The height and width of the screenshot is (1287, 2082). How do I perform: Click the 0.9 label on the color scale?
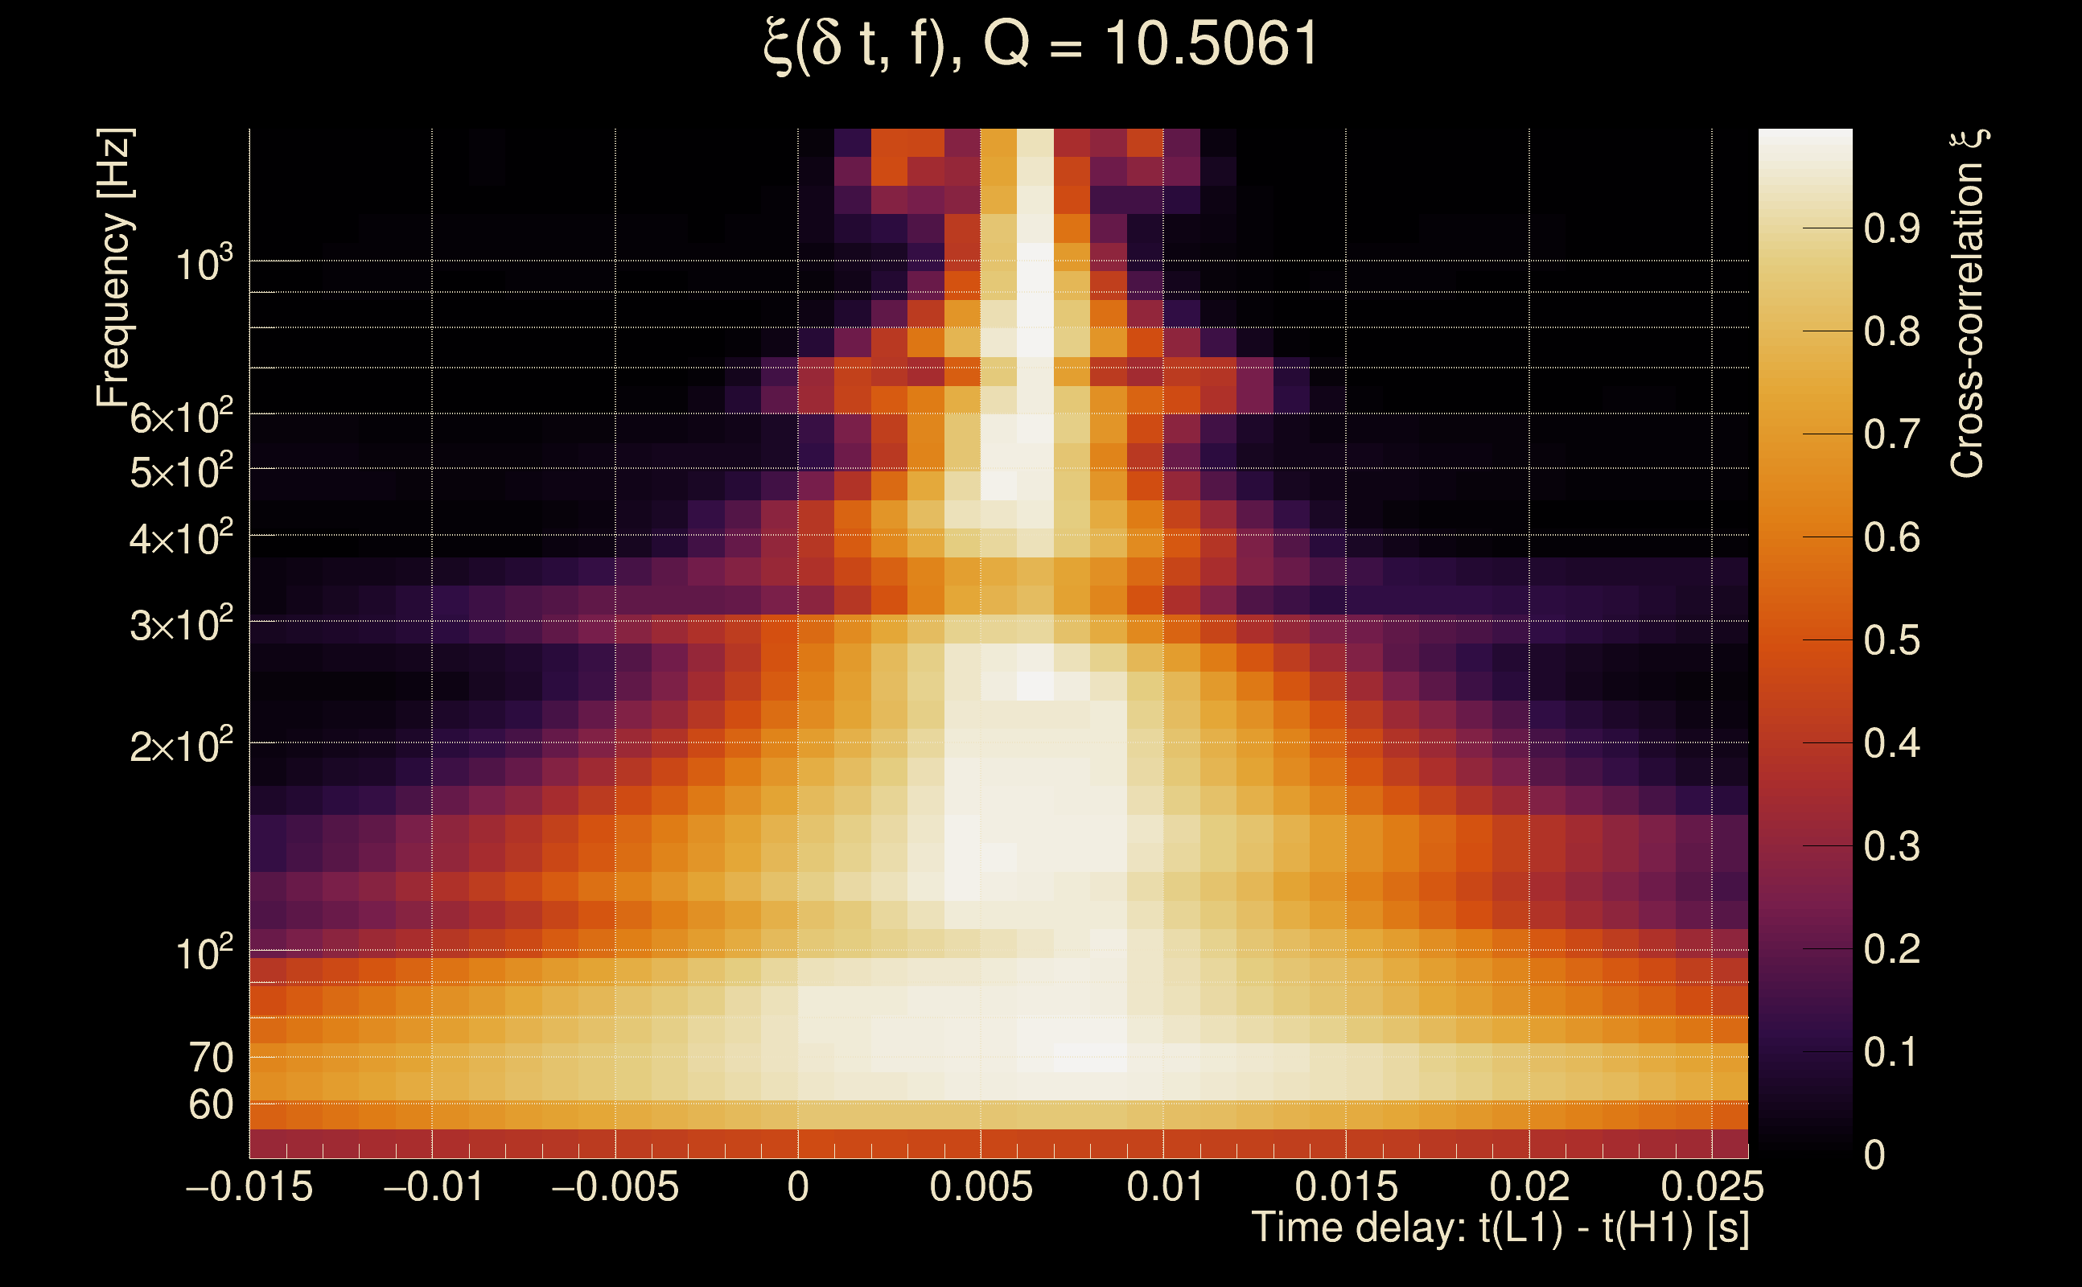1891,228
